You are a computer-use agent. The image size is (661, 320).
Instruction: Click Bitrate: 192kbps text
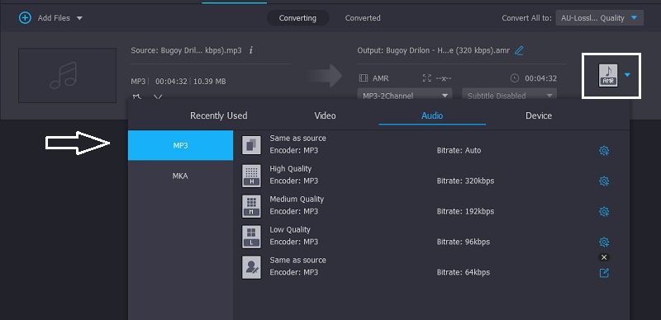point(465,211)
